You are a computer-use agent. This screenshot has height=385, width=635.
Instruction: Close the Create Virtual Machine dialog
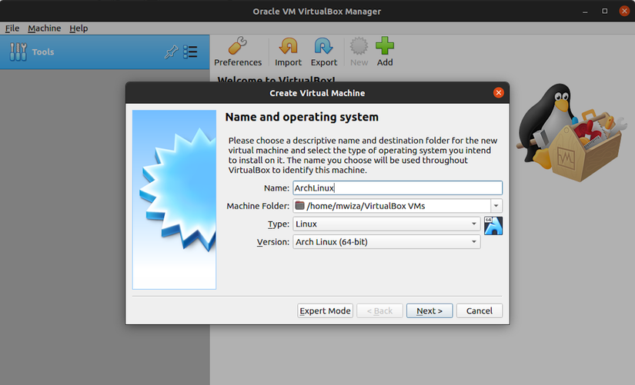click(x=499, y=93)
